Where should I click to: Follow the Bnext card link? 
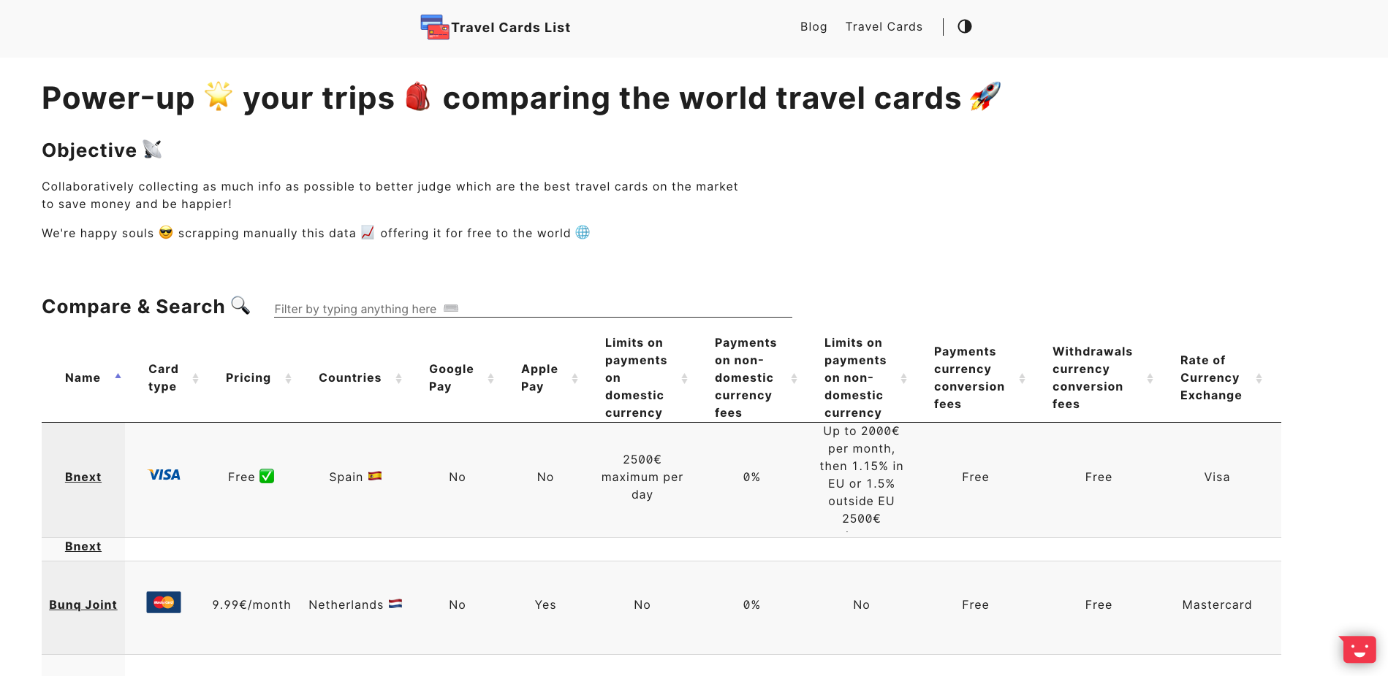83,477
